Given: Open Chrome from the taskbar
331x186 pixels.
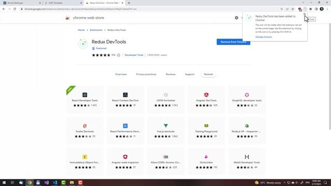Looking at the screenshot, I should click(29, 182).
